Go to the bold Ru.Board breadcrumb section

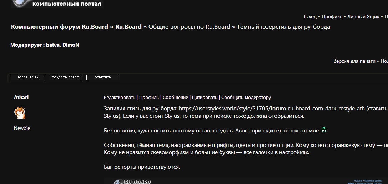pyautogui.click(x=129, y=27)
